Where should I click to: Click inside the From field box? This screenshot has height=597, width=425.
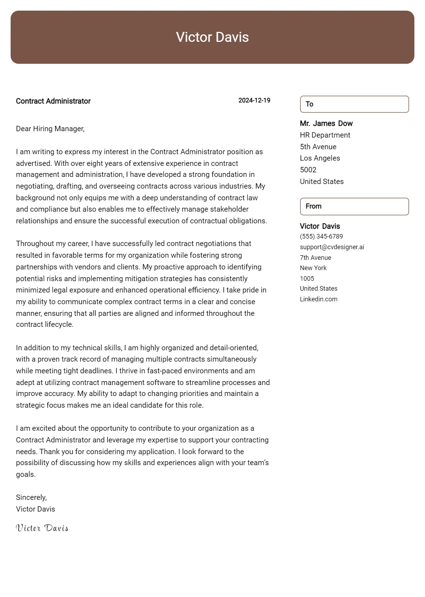tap(354, 206)
